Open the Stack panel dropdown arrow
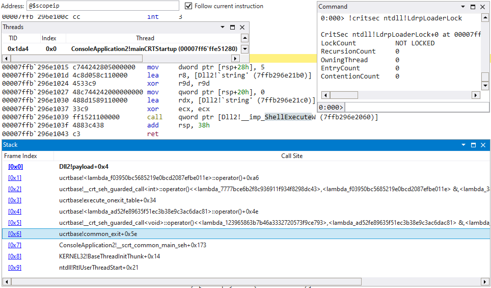The width and height of the screenshot is (491, 288). [x=463, y=145]
